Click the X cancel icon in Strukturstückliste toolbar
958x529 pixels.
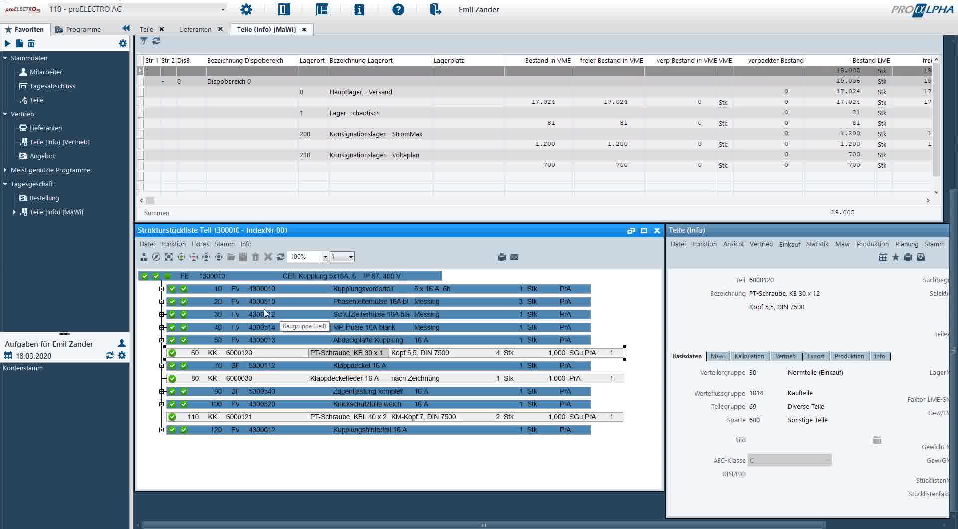[x=268, y=257]
